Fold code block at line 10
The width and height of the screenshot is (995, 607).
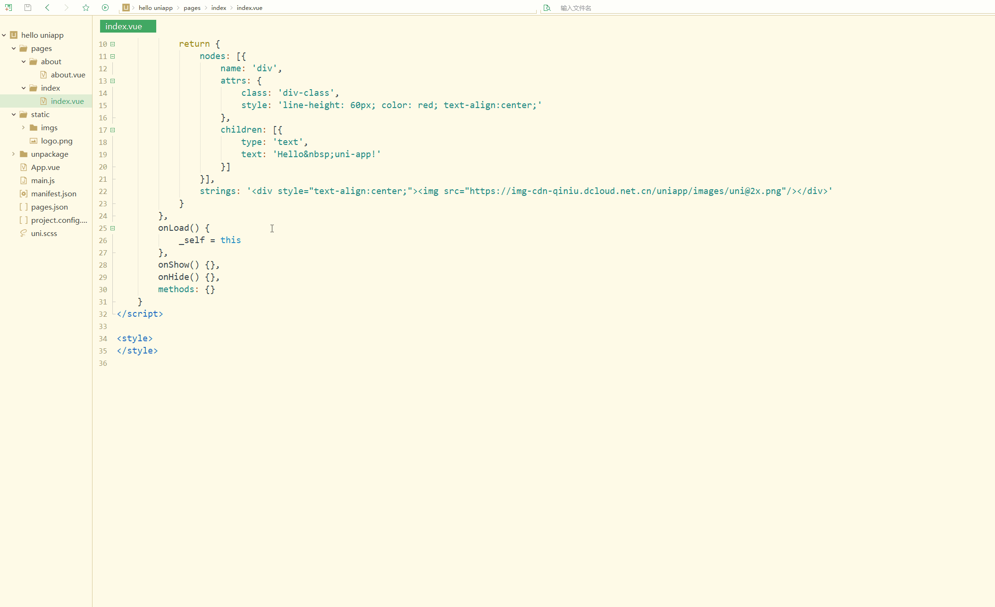[x=113, y=44]
